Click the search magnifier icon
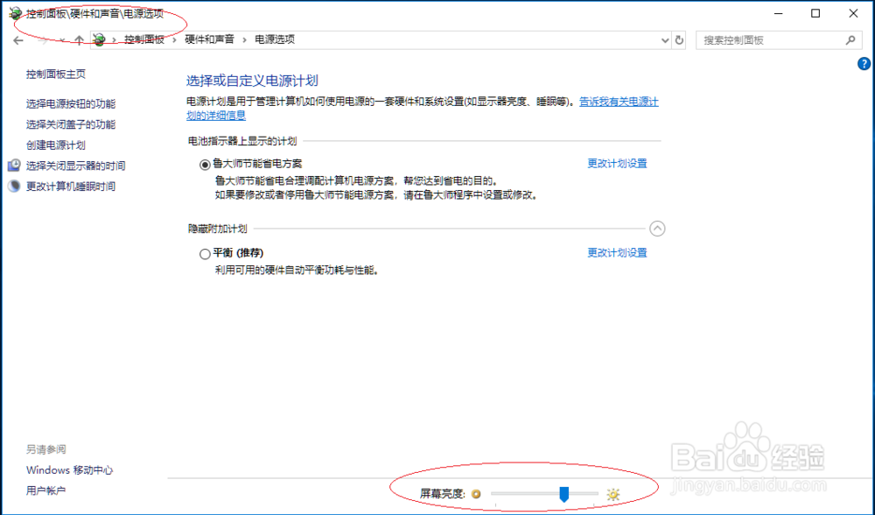 [x=850, y=40]
